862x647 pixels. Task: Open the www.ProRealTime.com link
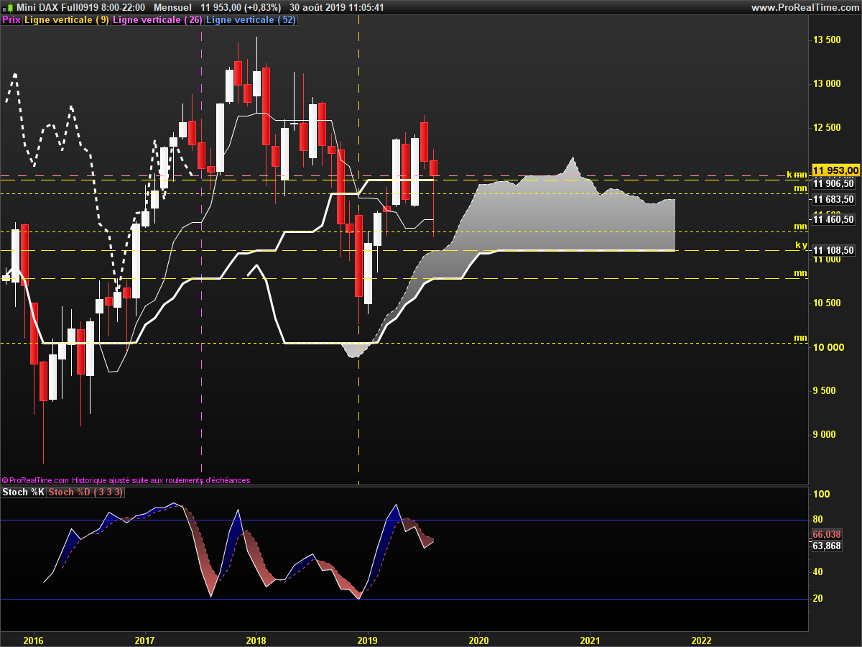click(x=805, y=7)
